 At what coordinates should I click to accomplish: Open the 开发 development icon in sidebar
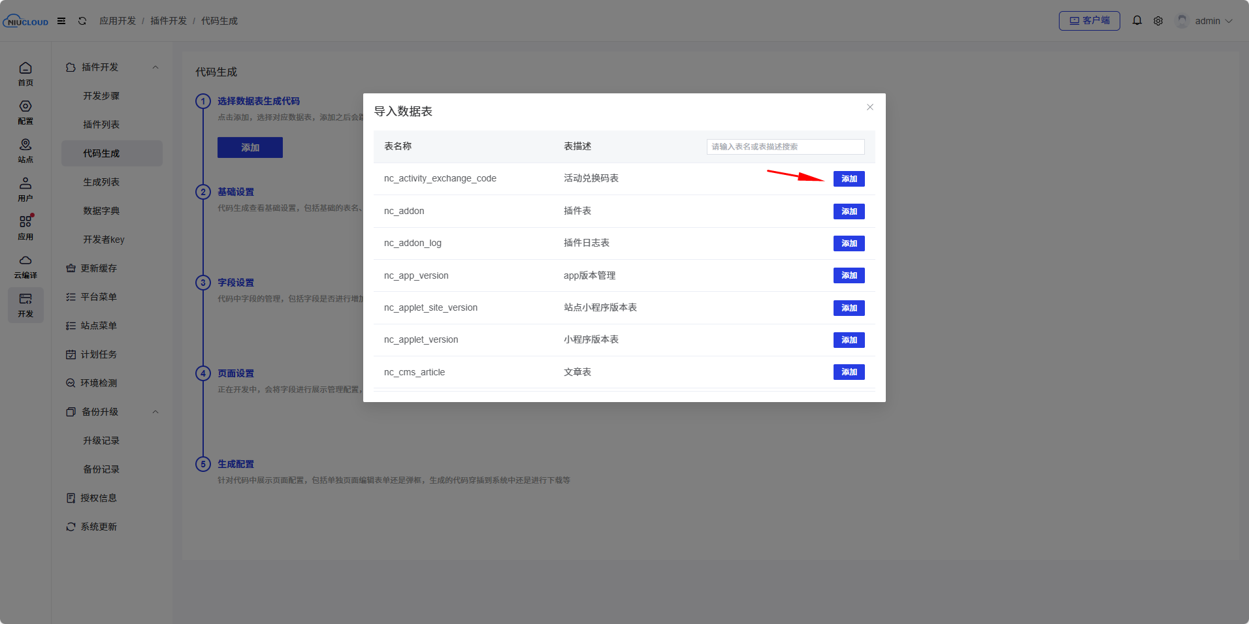click(x=25, y=304)
